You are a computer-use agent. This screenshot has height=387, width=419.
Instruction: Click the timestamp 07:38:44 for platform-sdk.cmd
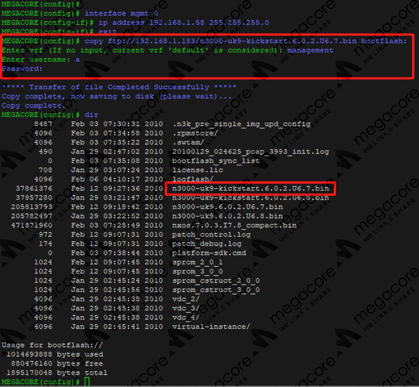pos(122,253)
